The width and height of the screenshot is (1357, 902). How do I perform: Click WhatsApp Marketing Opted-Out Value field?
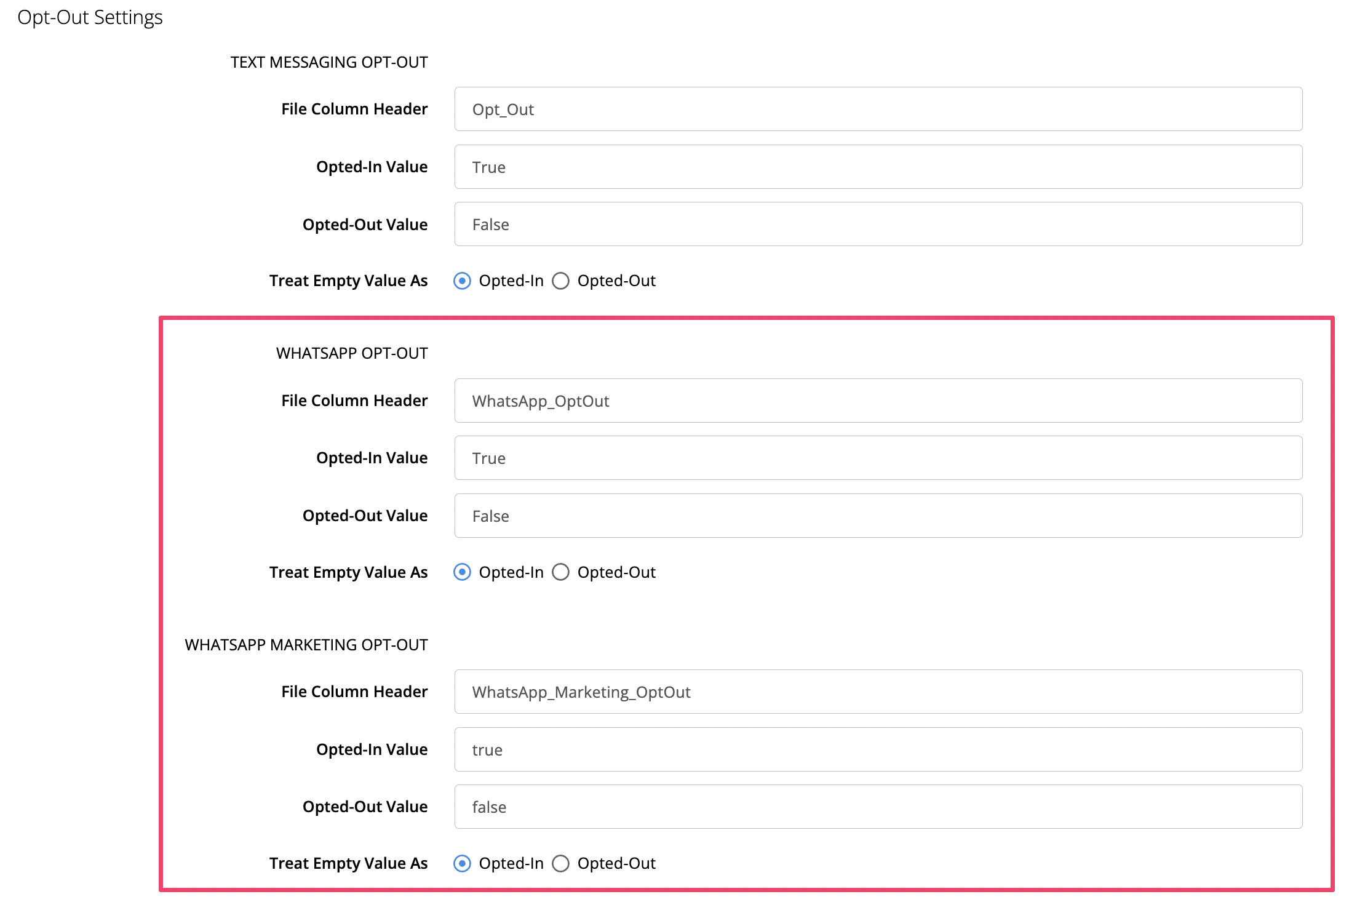[878, 807]
